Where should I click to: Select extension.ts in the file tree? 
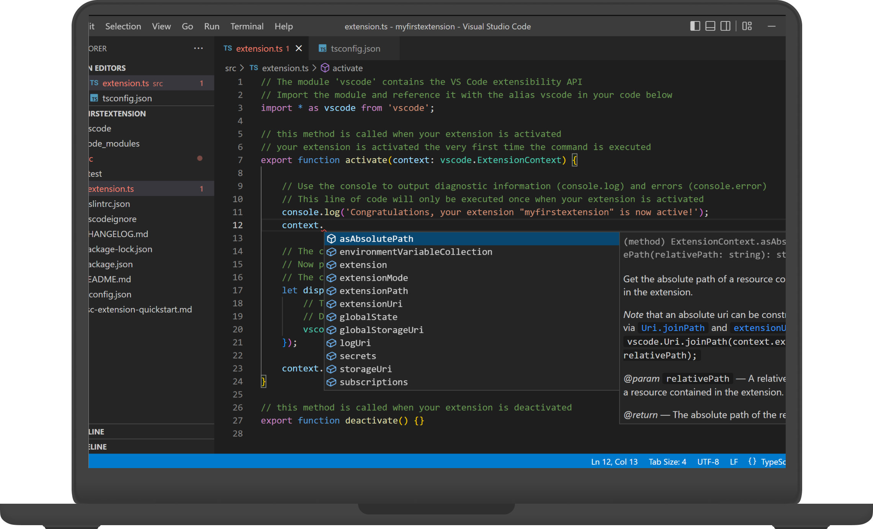[x=151, y=189]
